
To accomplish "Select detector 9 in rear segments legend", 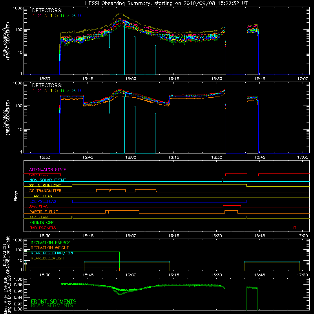I will 80,91.
